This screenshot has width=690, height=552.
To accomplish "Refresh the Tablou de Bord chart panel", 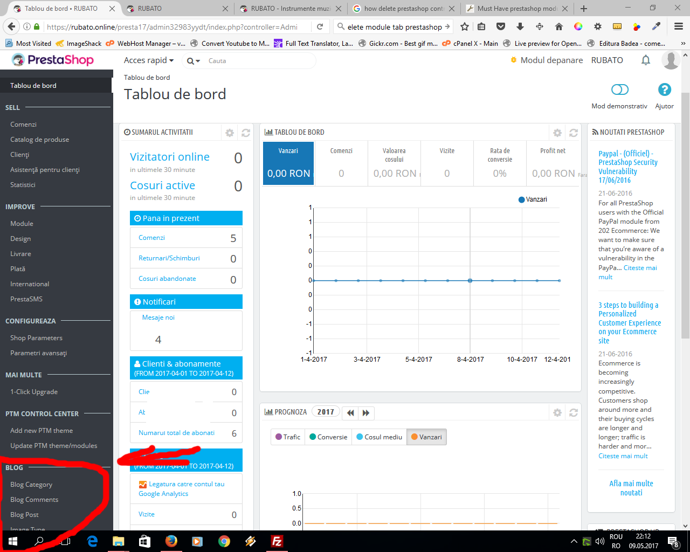I will [574, 133].
